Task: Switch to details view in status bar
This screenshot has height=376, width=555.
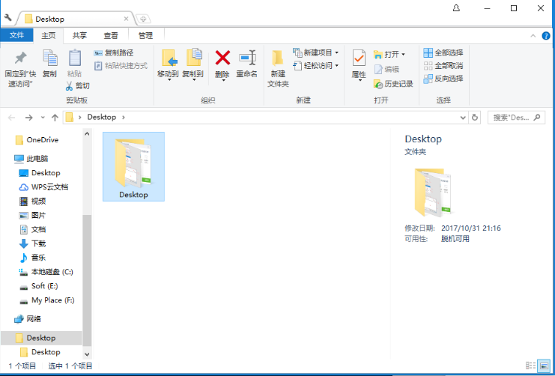Action: coord(530,366)
